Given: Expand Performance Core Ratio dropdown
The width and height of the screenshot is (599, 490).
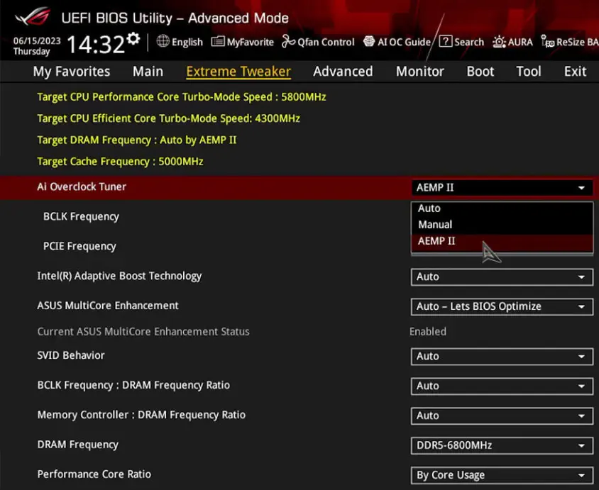Looking at the screenshot, I should point(502,475).
